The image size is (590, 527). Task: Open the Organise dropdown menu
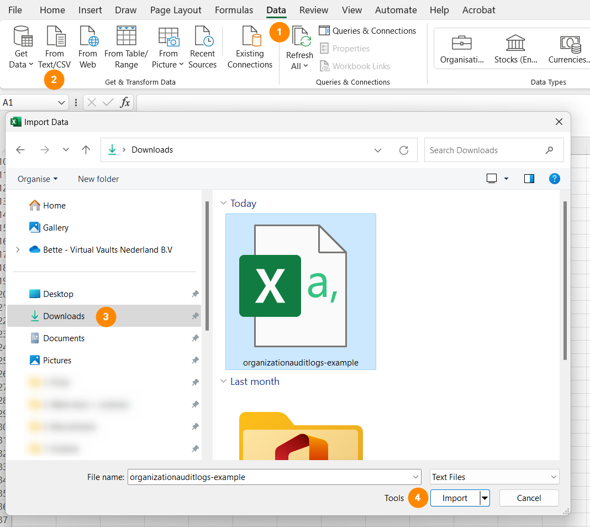(38, 179)
